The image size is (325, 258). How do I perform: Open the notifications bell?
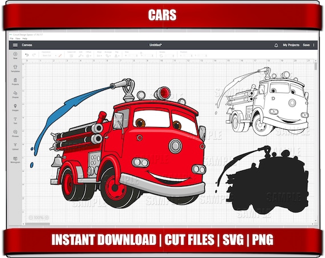(276, 45)
